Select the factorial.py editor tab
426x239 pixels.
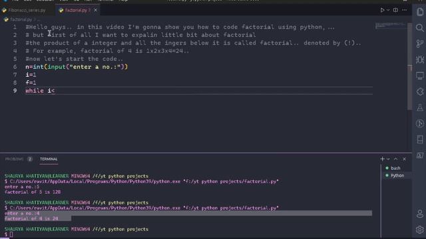pyautogui.click(x=77, y=11)
